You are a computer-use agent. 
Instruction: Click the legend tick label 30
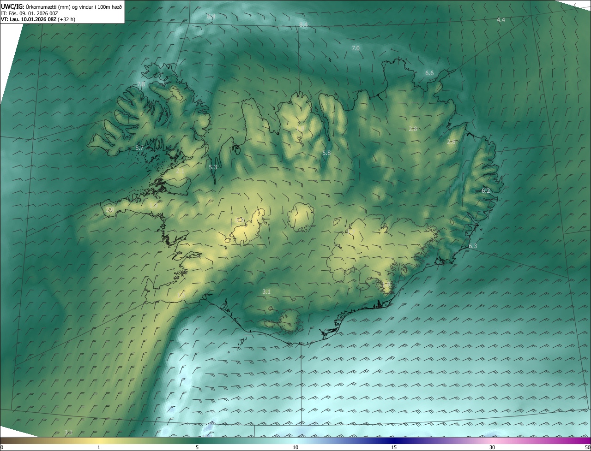pos(492,447)
